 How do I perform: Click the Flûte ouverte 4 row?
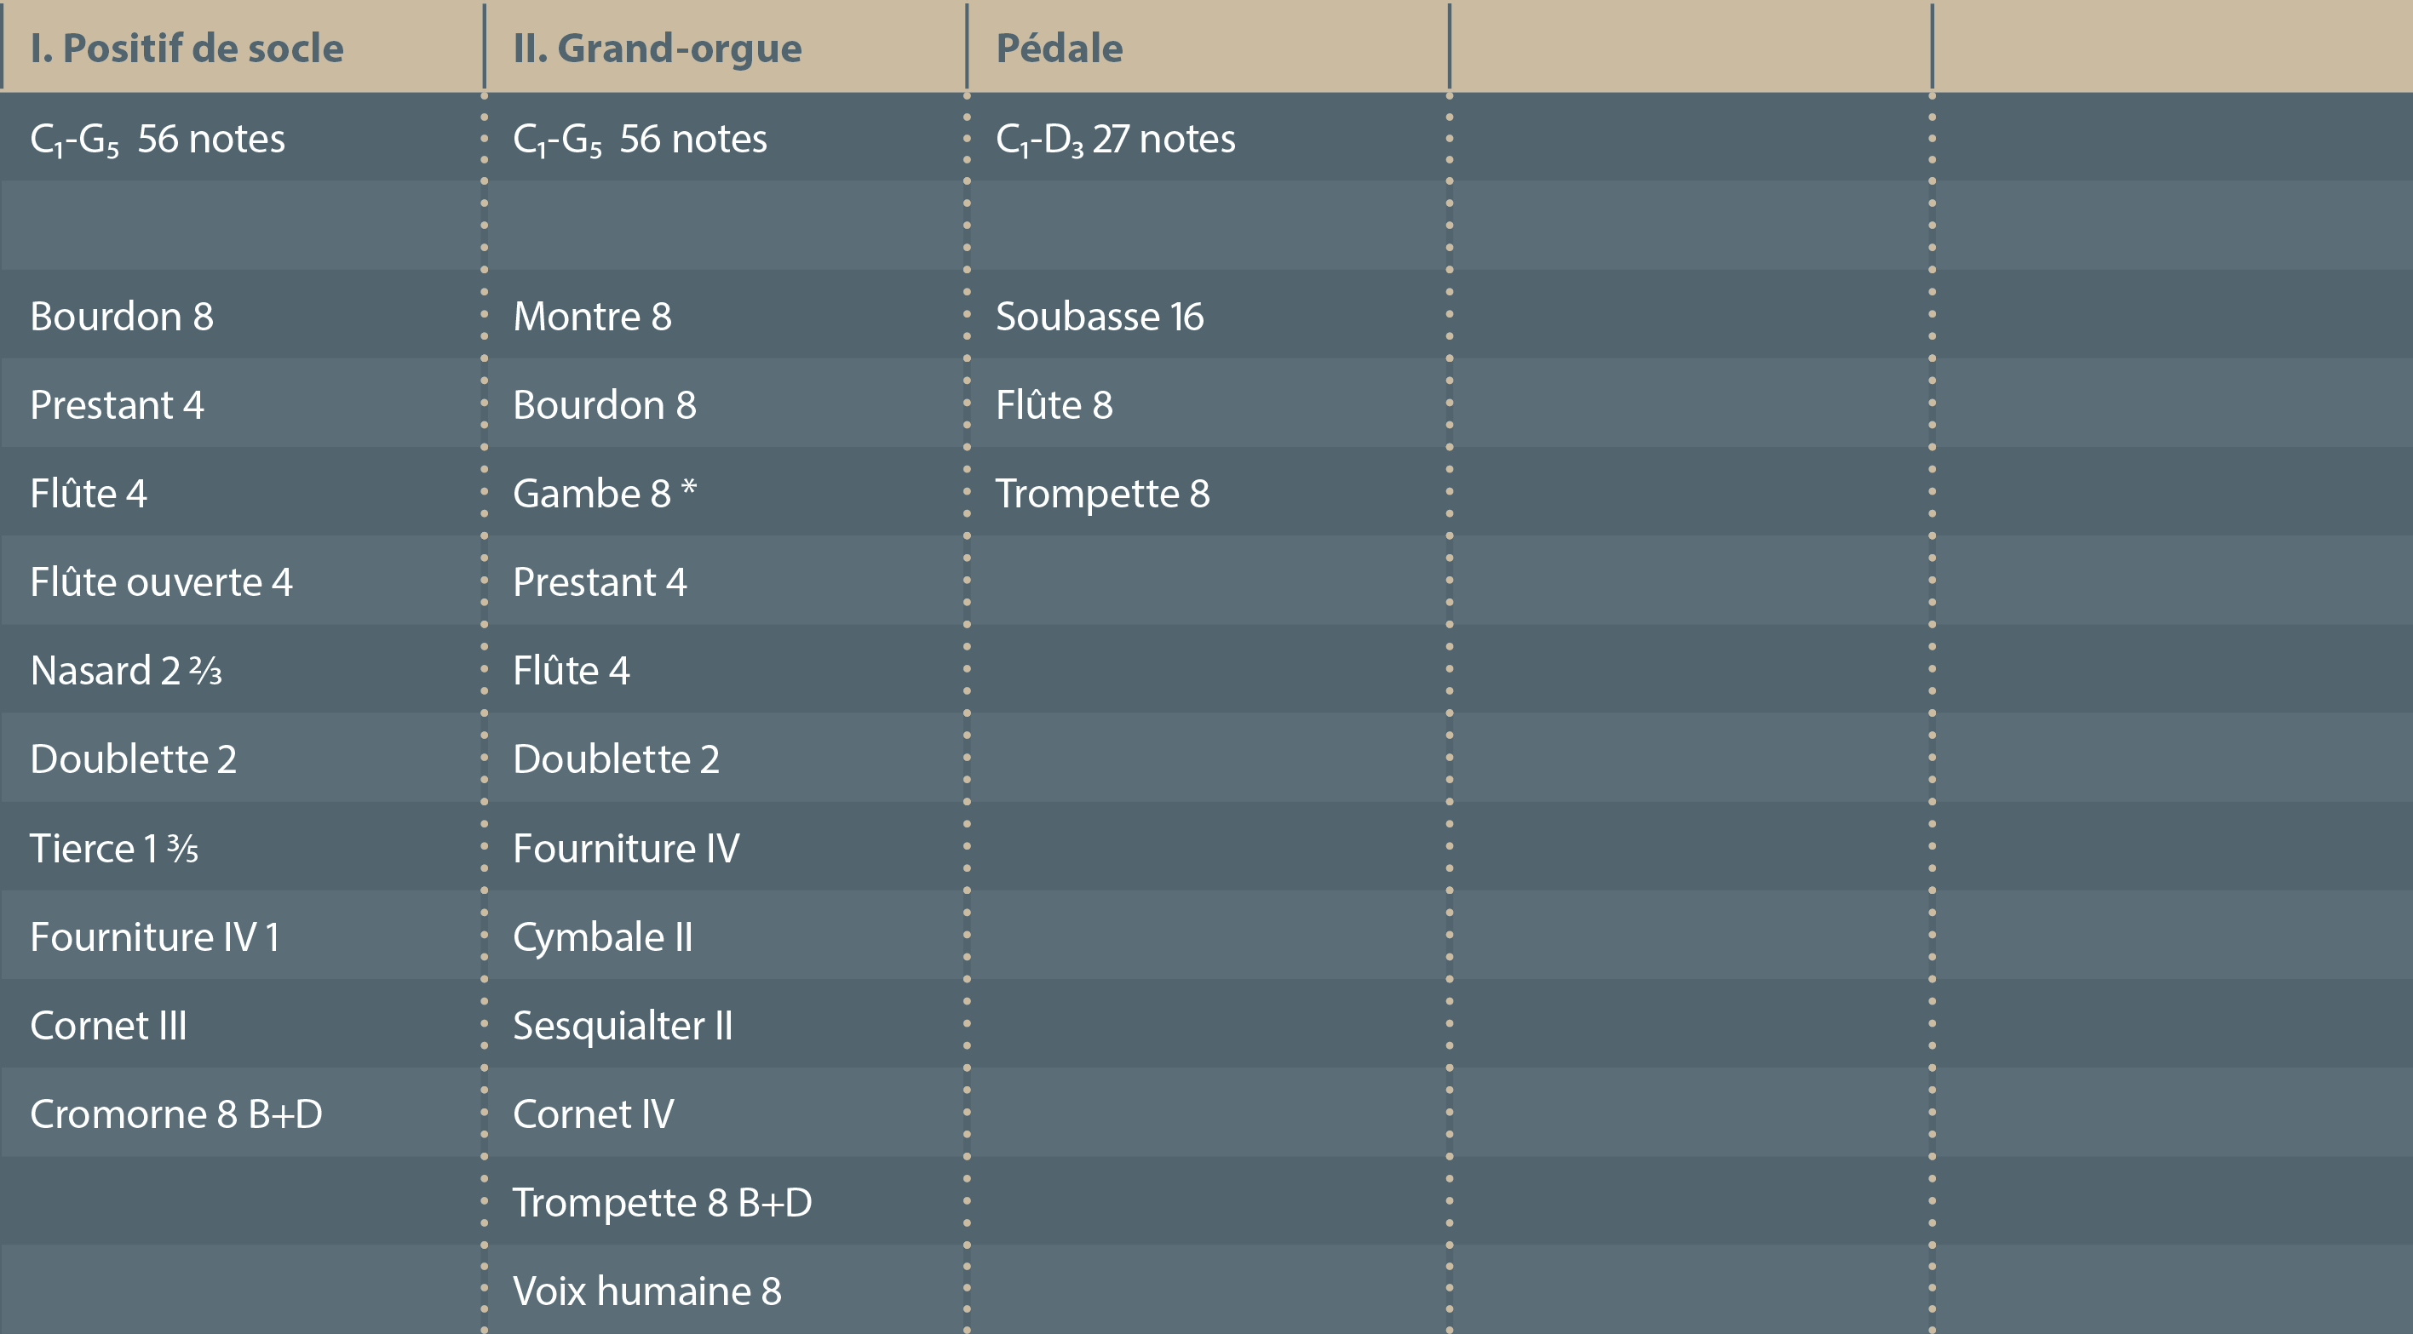161,582
